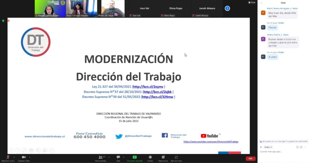Show next participants with the blue arrow

[x=227, y=8]
